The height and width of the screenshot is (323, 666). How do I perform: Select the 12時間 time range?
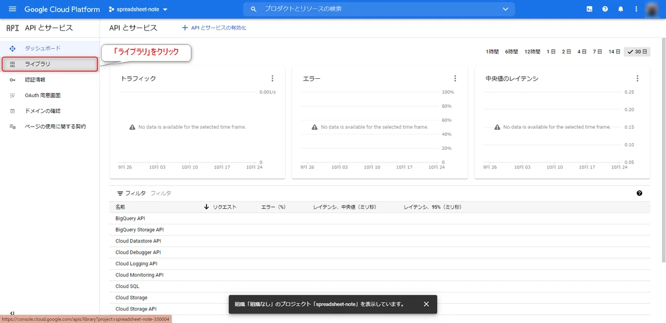point(532,52)
